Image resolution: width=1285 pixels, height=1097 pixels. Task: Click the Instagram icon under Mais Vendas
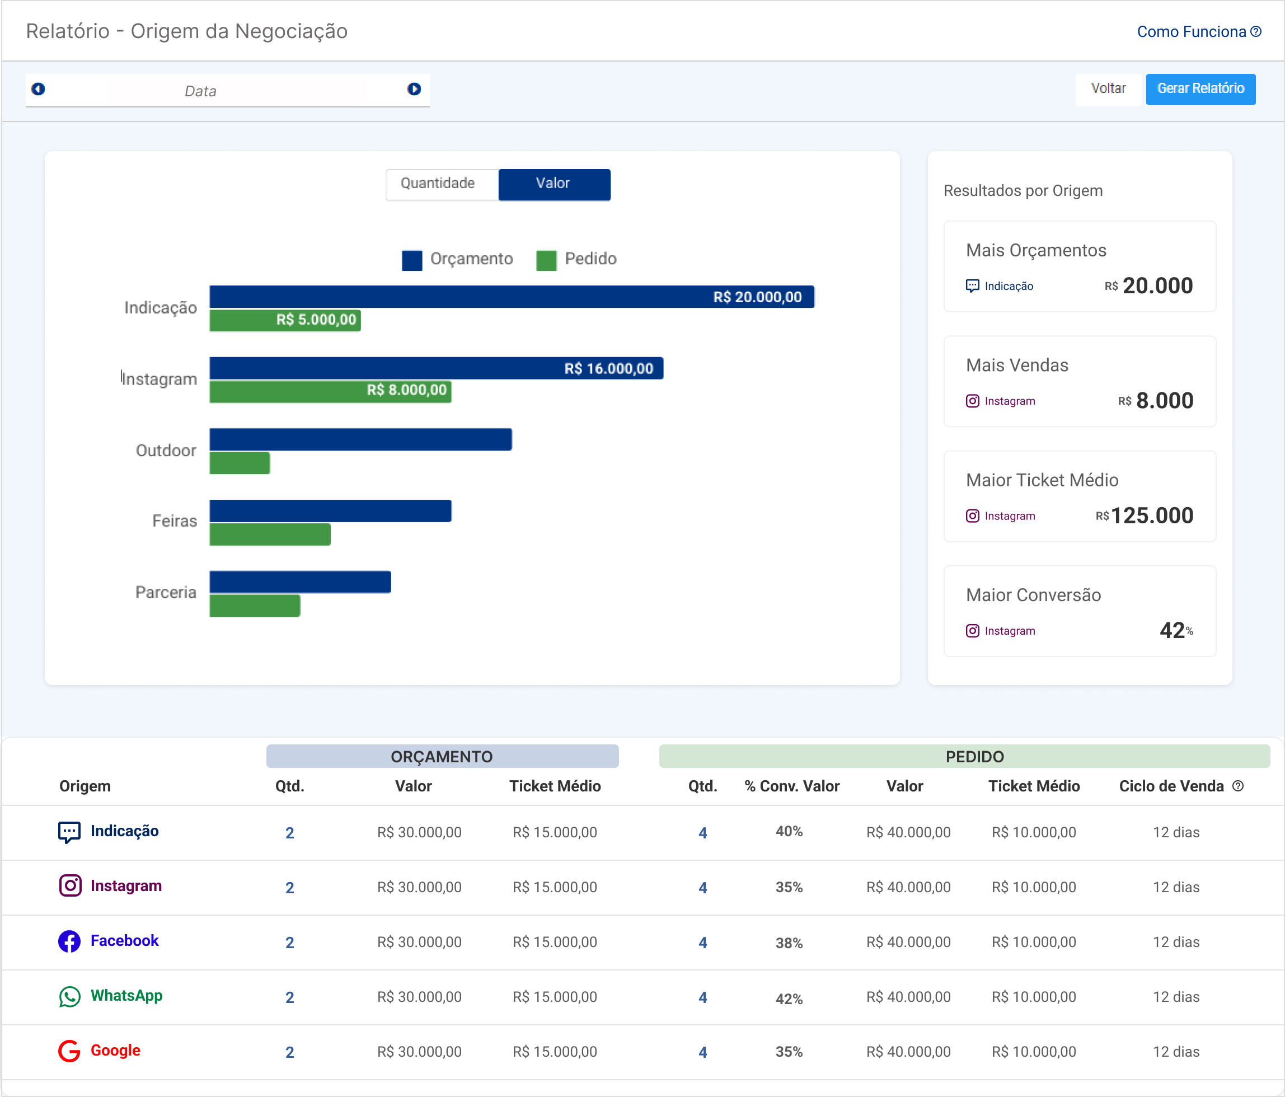973,401
